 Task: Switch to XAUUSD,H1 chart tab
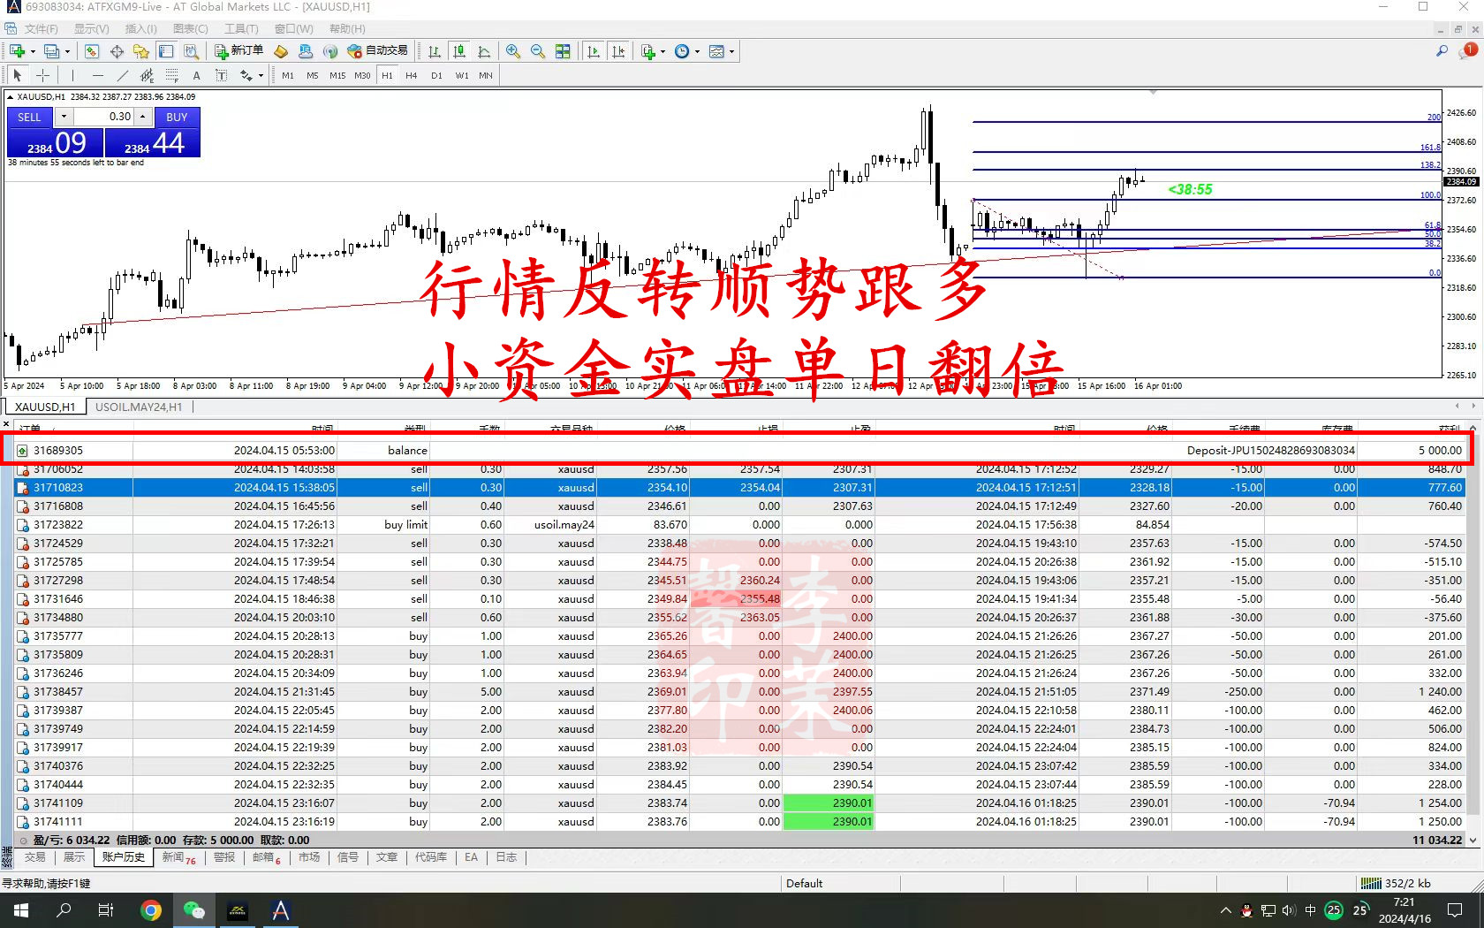click(45, 407)
